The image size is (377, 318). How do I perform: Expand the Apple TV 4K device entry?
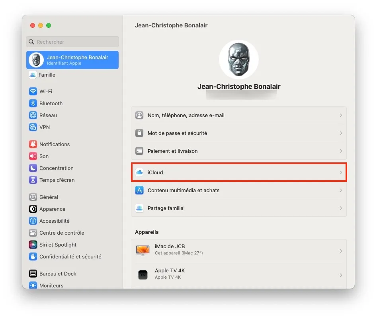341,275
